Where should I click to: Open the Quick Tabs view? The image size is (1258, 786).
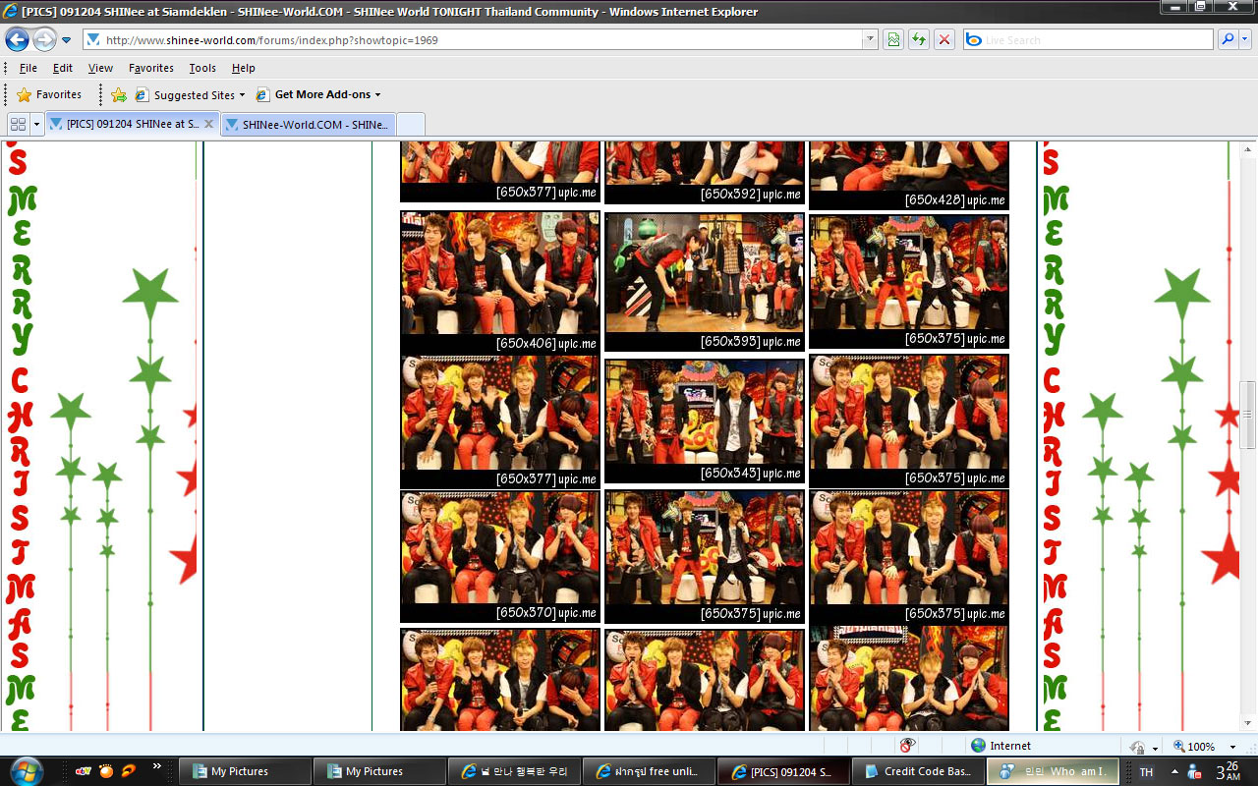(x=19, y=125)
